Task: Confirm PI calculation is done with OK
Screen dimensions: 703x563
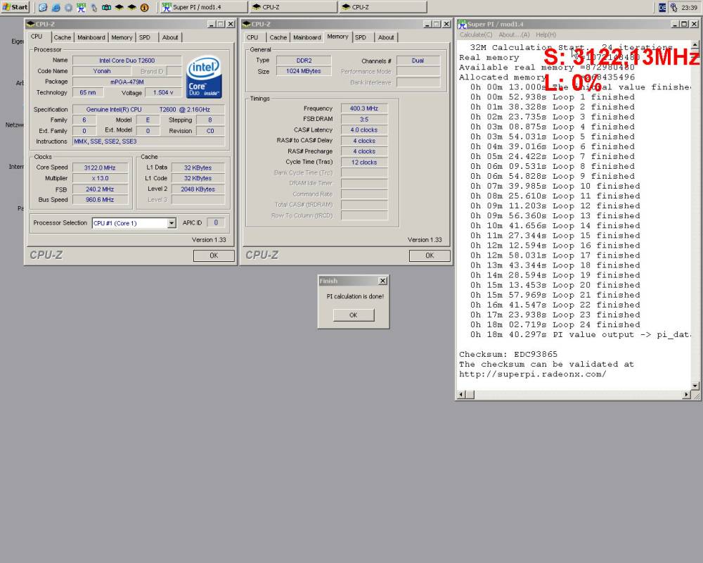Action: 354,315
